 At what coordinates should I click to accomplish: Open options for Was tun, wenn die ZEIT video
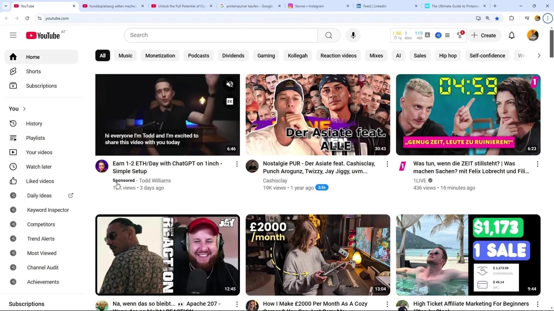point(538,164)
